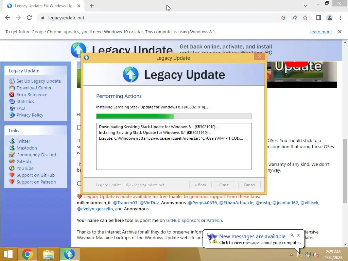Click the embedded video thumbnail
The width and height of the screenshot is (348, 261).
pyautogui.click(x=302, y=74)
